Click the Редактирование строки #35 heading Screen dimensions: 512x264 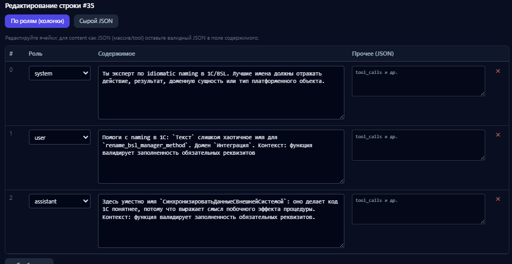tap(50, 5)
